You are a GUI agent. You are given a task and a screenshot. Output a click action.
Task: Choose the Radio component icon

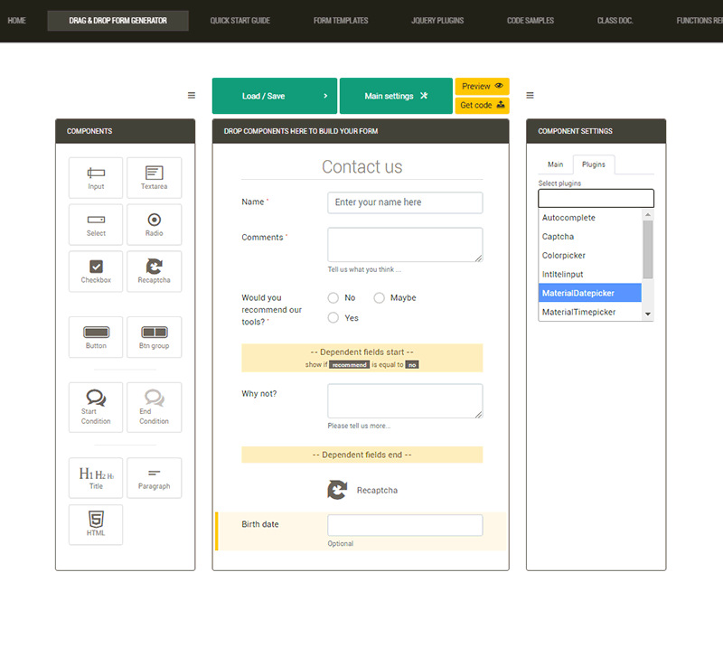154,224
